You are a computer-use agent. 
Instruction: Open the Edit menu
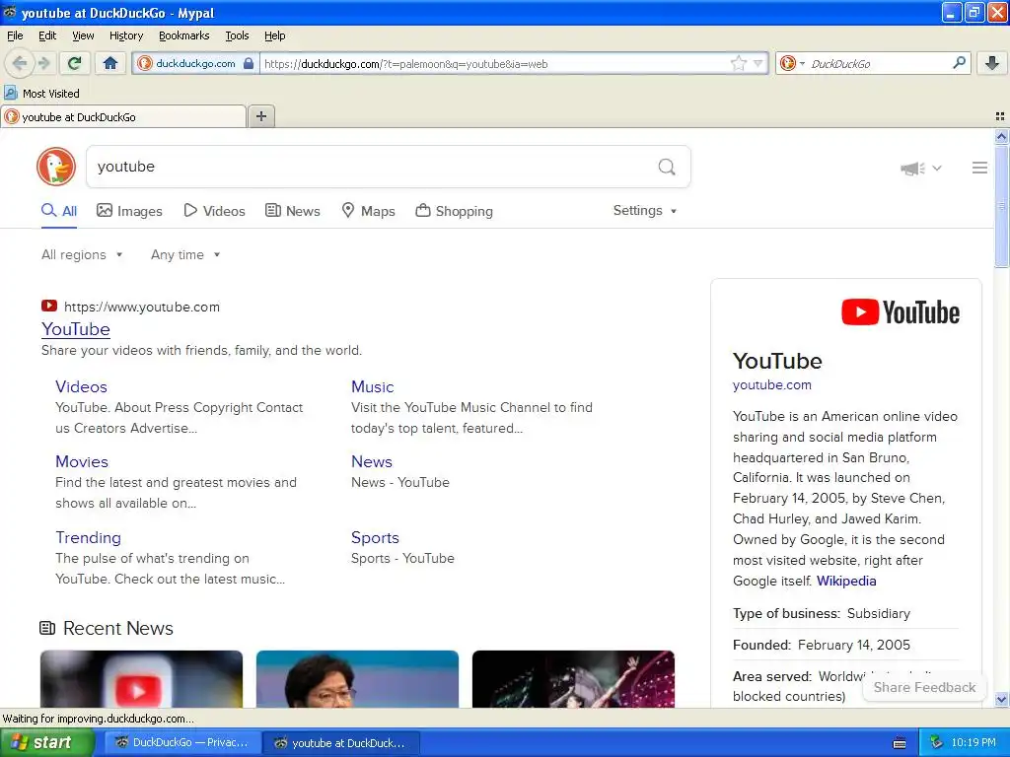coord(47,35)
